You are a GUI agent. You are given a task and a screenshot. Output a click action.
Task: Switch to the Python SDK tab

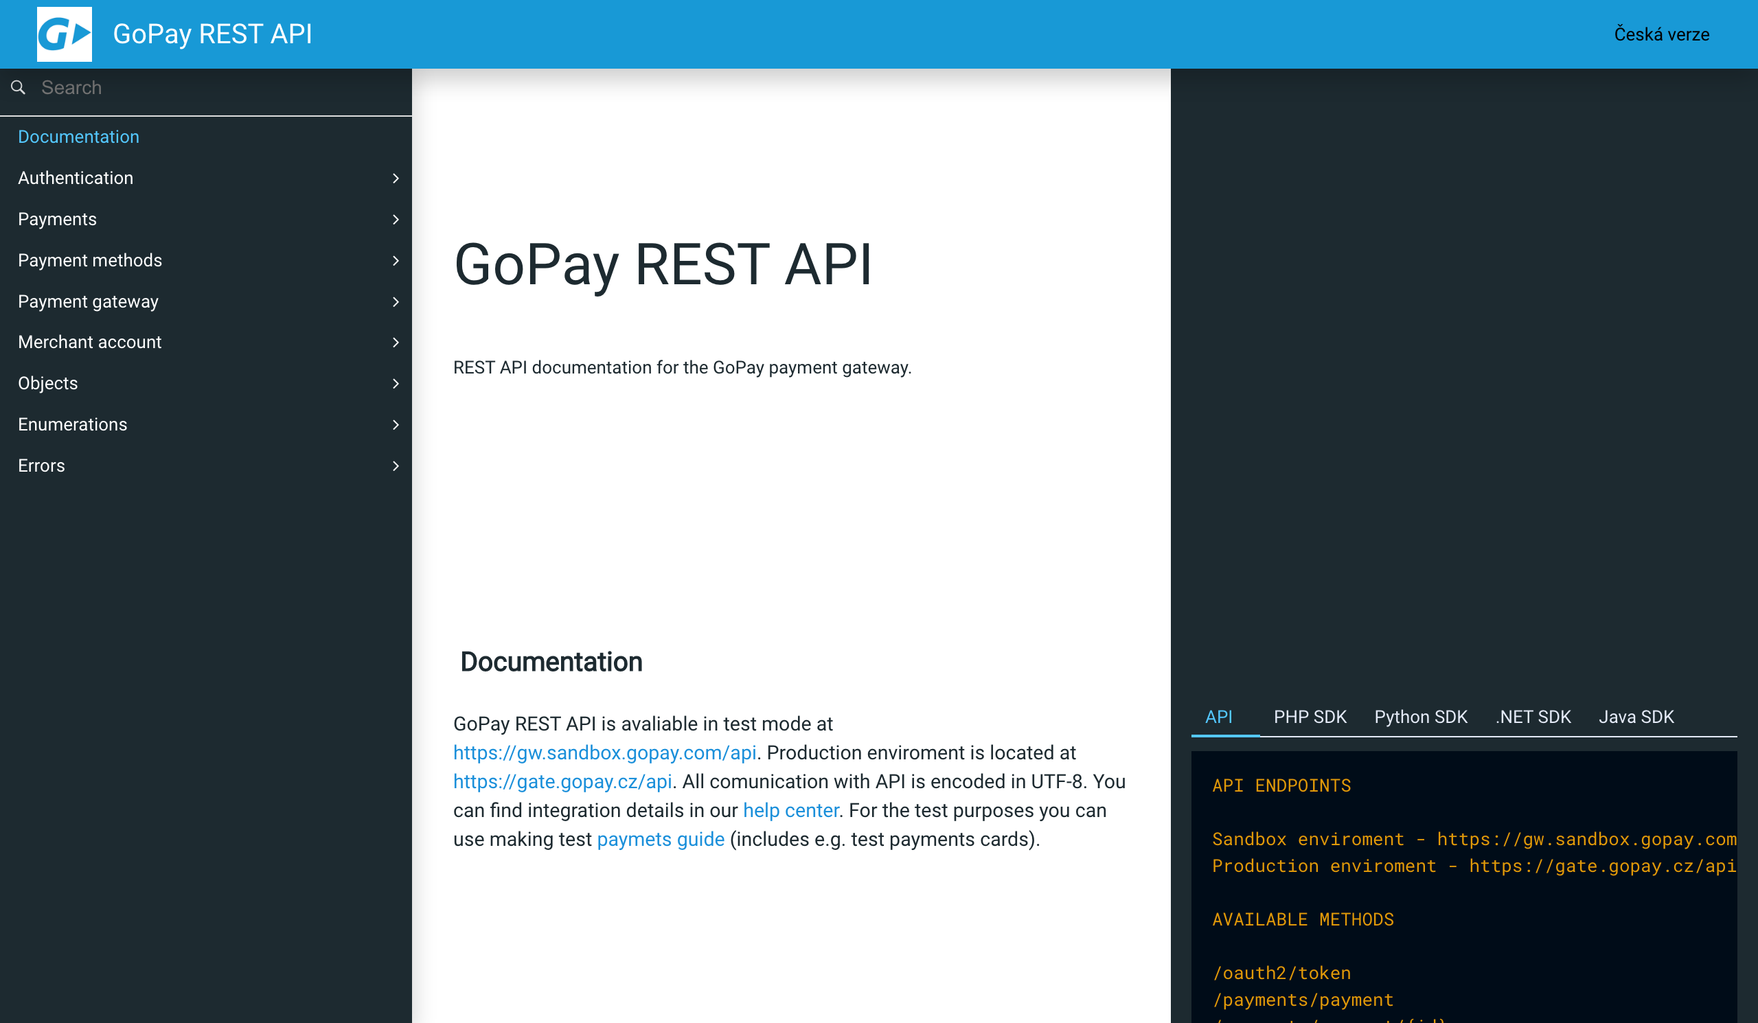[1420, 717]
